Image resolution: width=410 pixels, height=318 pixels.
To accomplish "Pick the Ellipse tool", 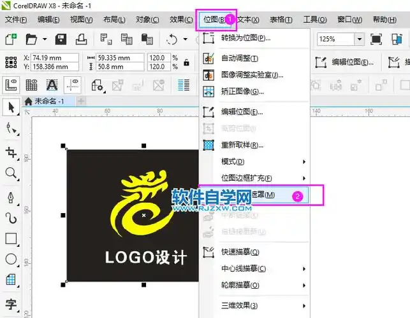I will [x=10, y=259].
